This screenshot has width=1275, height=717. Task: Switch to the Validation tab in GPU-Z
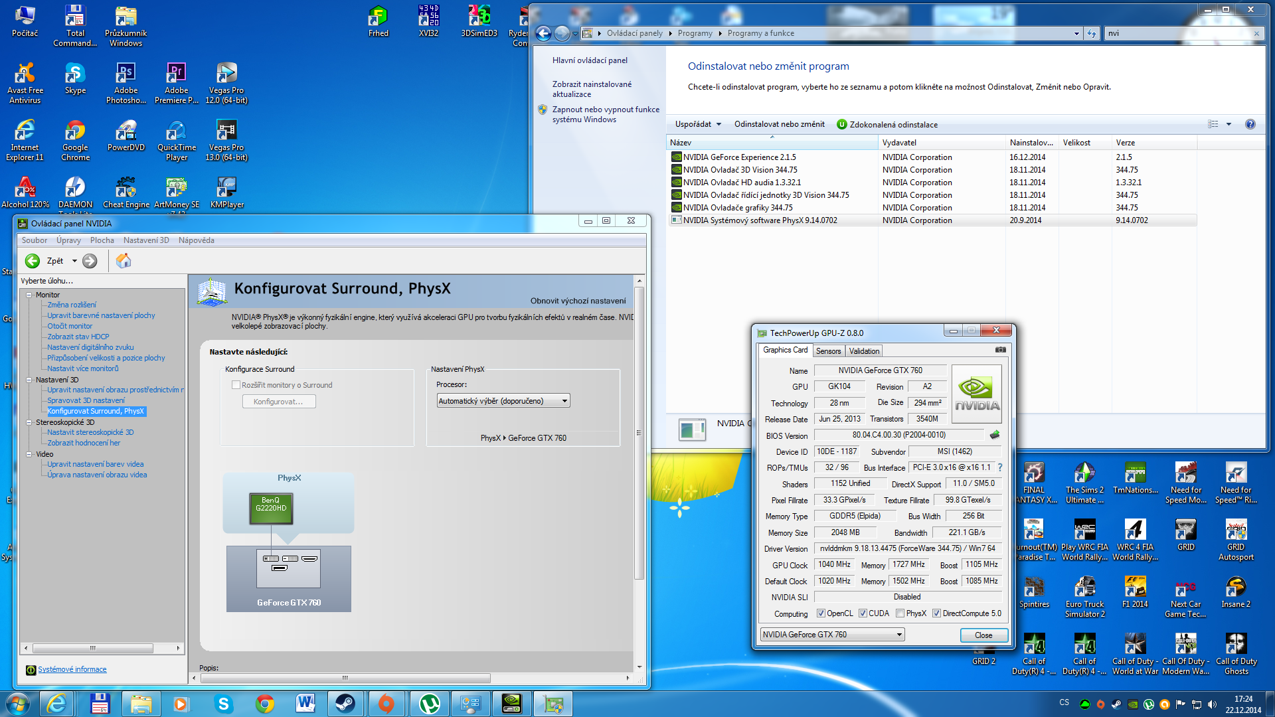pyautogui.click(x=864, y=351)
